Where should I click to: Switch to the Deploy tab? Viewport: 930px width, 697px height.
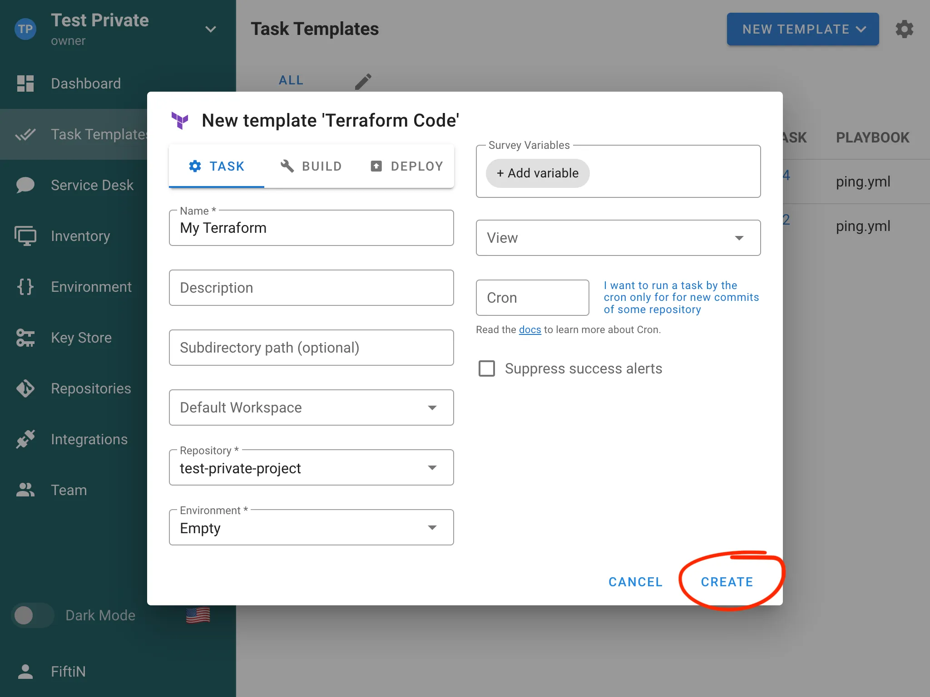407,166
